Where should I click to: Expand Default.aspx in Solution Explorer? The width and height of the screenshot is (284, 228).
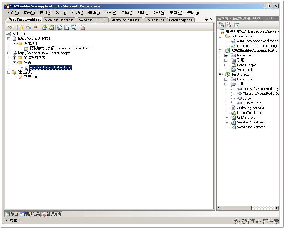[x=226, y=65]
